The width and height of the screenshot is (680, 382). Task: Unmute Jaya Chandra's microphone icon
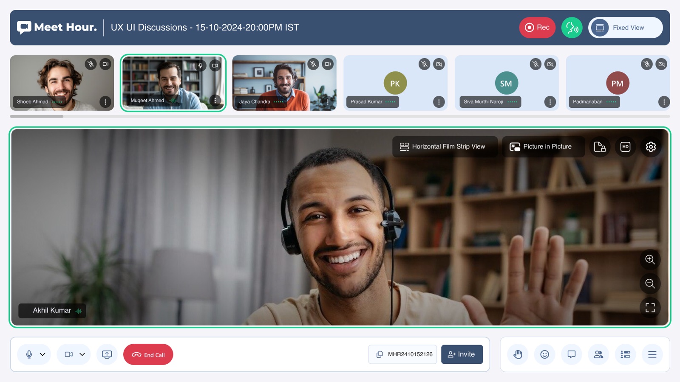pos(313,64)
